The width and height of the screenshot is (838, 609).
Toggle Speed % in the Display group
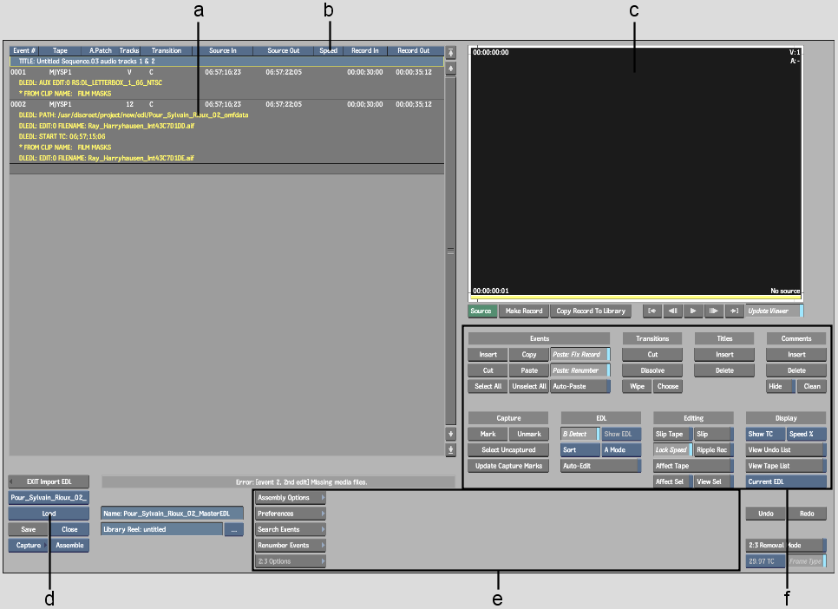click(807, 434)
